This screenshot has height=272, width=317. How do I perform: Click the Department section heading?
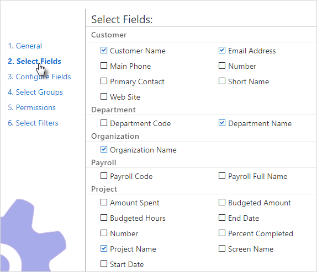[x=113, y=110]
